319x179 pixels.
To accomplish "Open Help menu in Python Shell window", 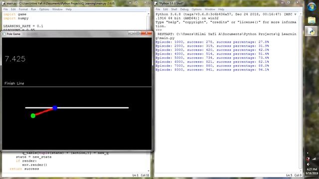I will [x=221, y=9].
